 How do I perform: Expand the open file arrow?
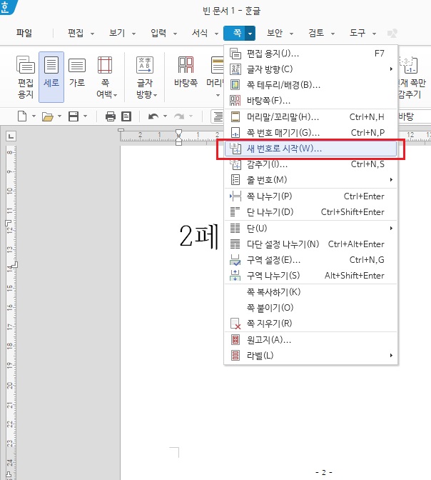(x=60, y=116)
